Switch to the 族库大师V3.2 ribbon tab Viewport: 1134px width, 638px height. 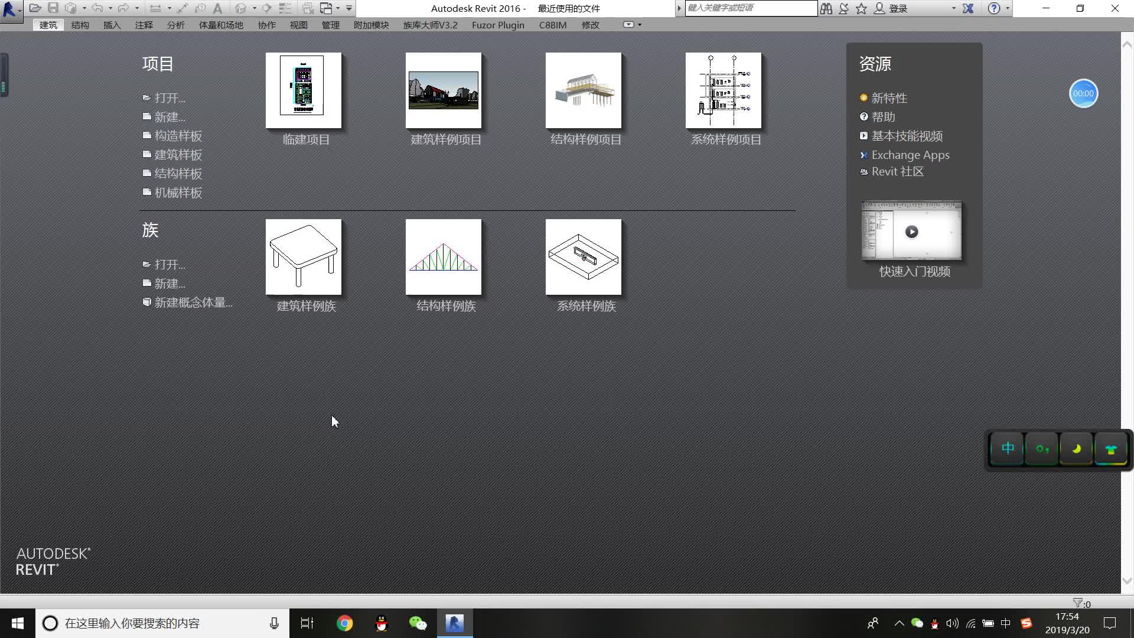431,25
